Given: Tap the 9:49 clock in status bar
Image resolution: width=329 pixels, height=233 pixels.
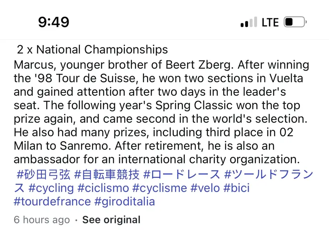Looking at the screenshot, I should [x=54, y=22].
